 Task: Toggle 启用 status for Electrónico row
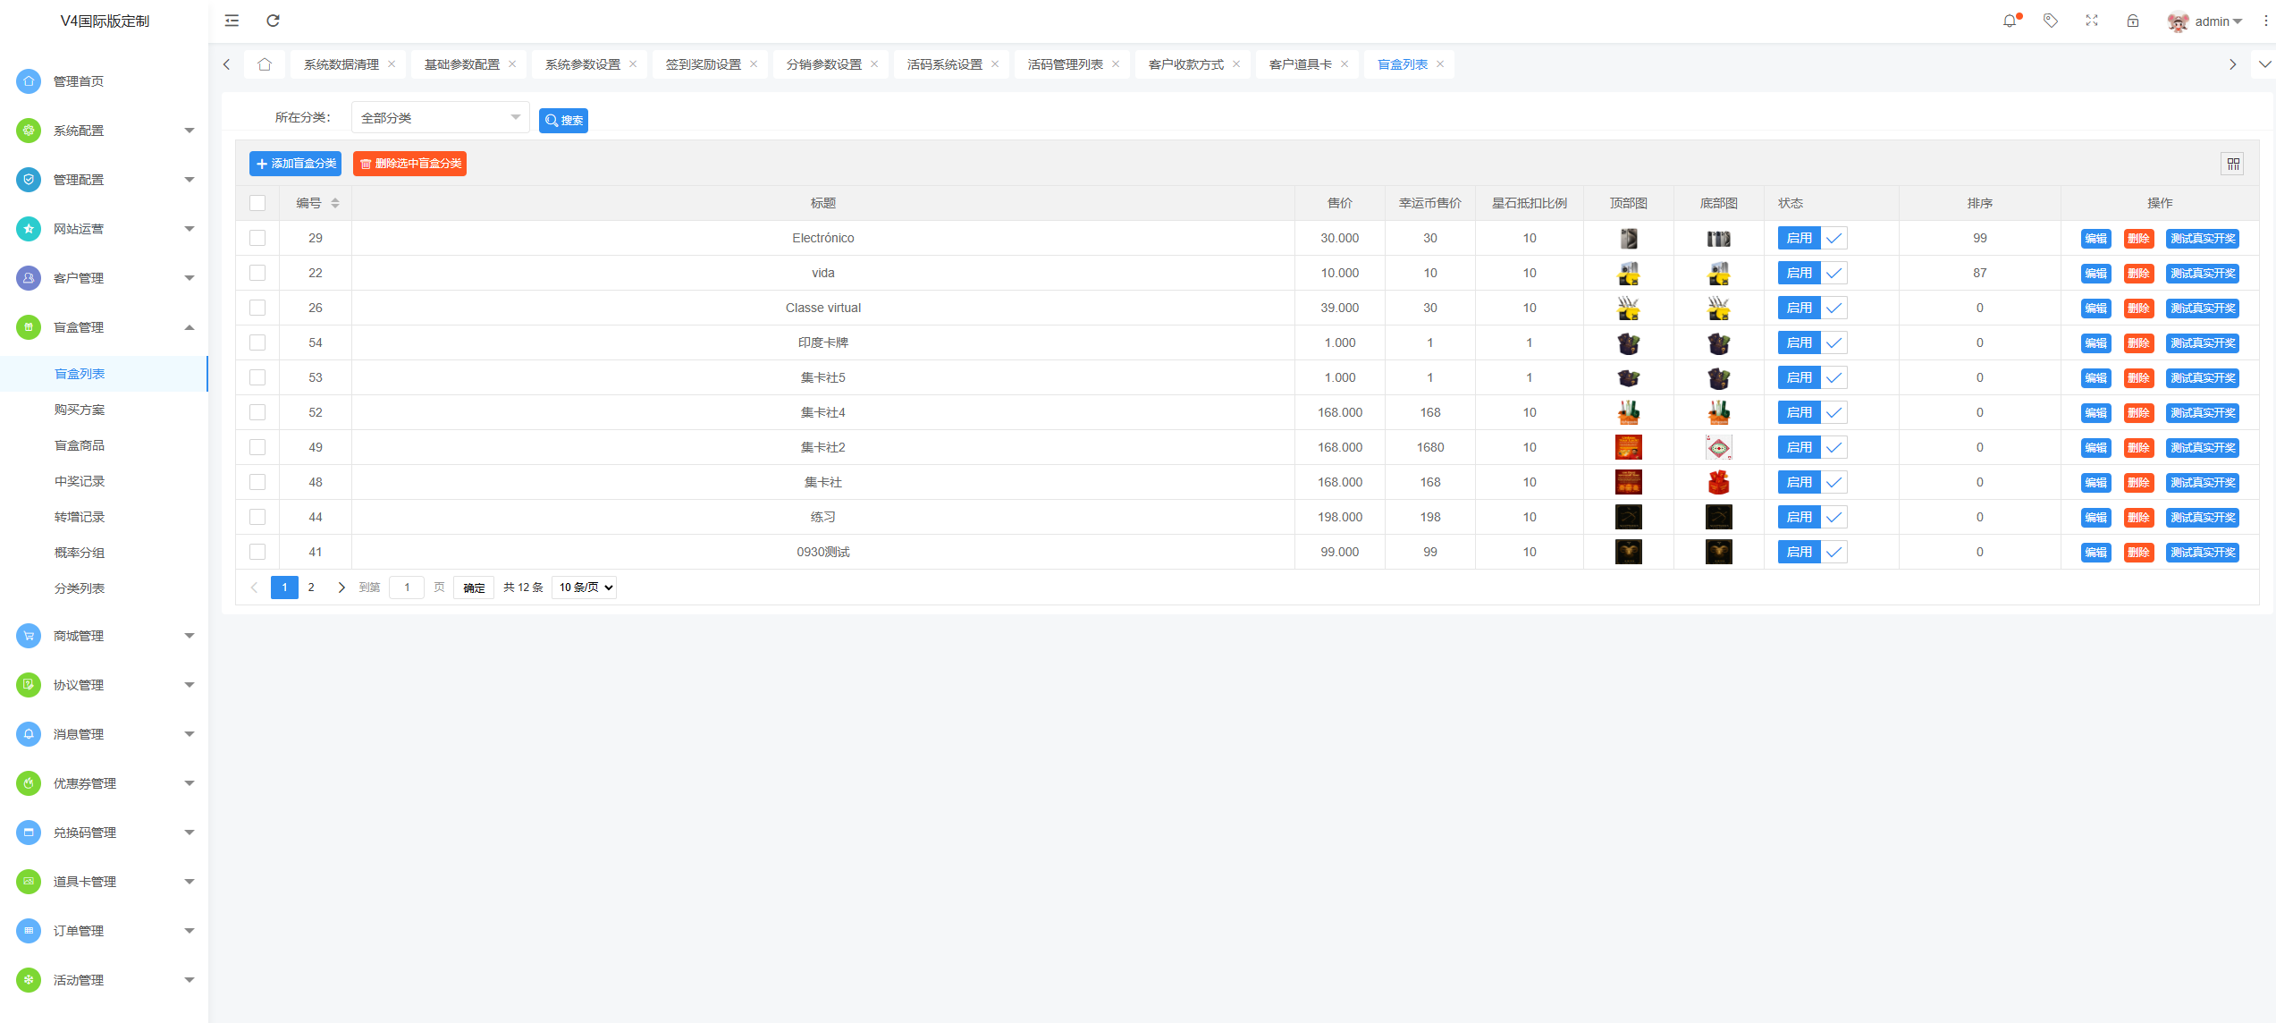point(1812,238)
